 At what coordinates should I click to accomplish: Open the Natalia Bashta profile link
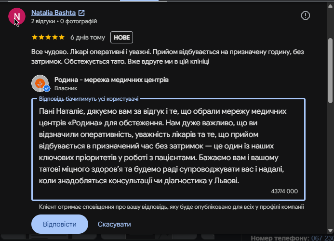click(x=53, y=13)
